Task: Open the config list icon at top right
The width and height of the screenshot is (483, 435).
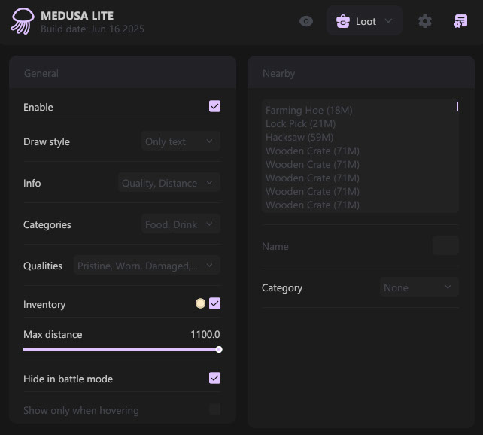Action: coord(460,21)
